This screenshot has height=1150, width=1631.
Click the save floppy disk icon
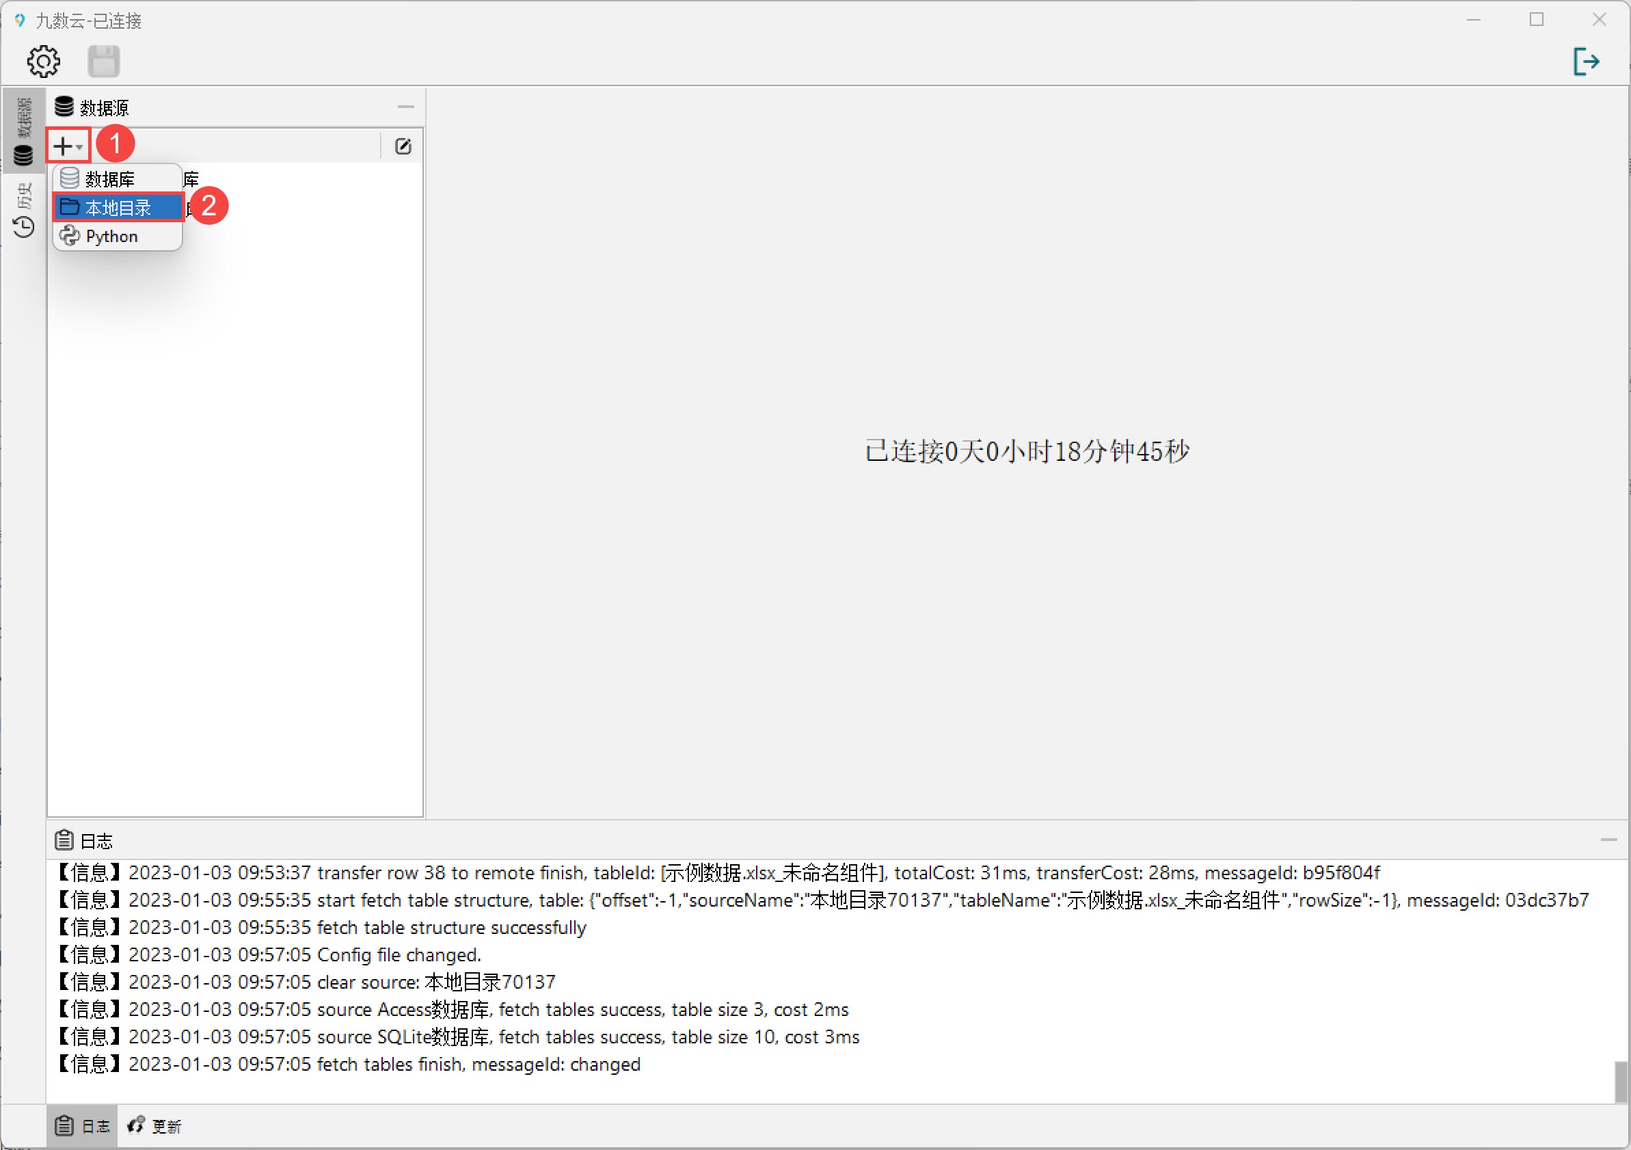click(x=104, y=62)
